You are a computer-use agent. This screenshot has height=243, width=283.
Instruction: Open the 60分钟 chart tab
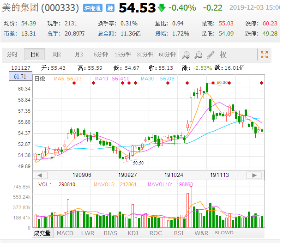pyautogui.click(x=167, y=55)
